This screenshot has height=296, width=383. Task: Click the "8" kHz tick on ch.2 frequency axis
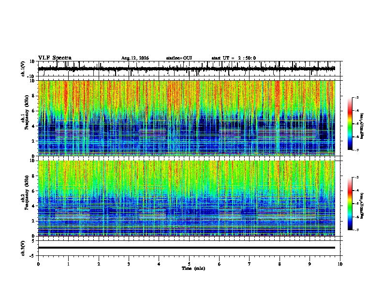34,176
